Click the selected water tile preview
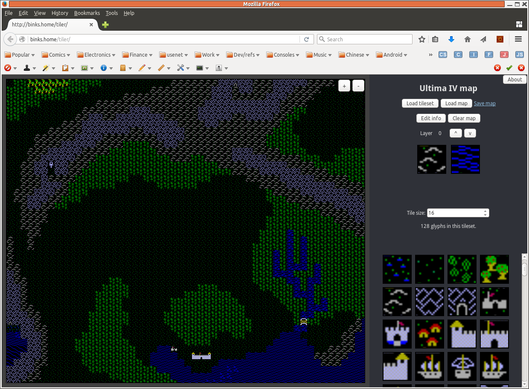The height and width of the screenshot is (389, 529). coord(465,159)
